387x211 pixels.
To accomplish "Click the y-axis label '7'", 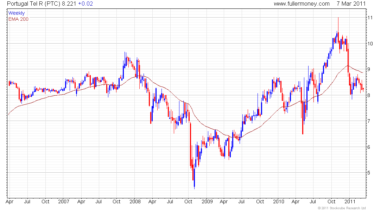I will [369, 121].
